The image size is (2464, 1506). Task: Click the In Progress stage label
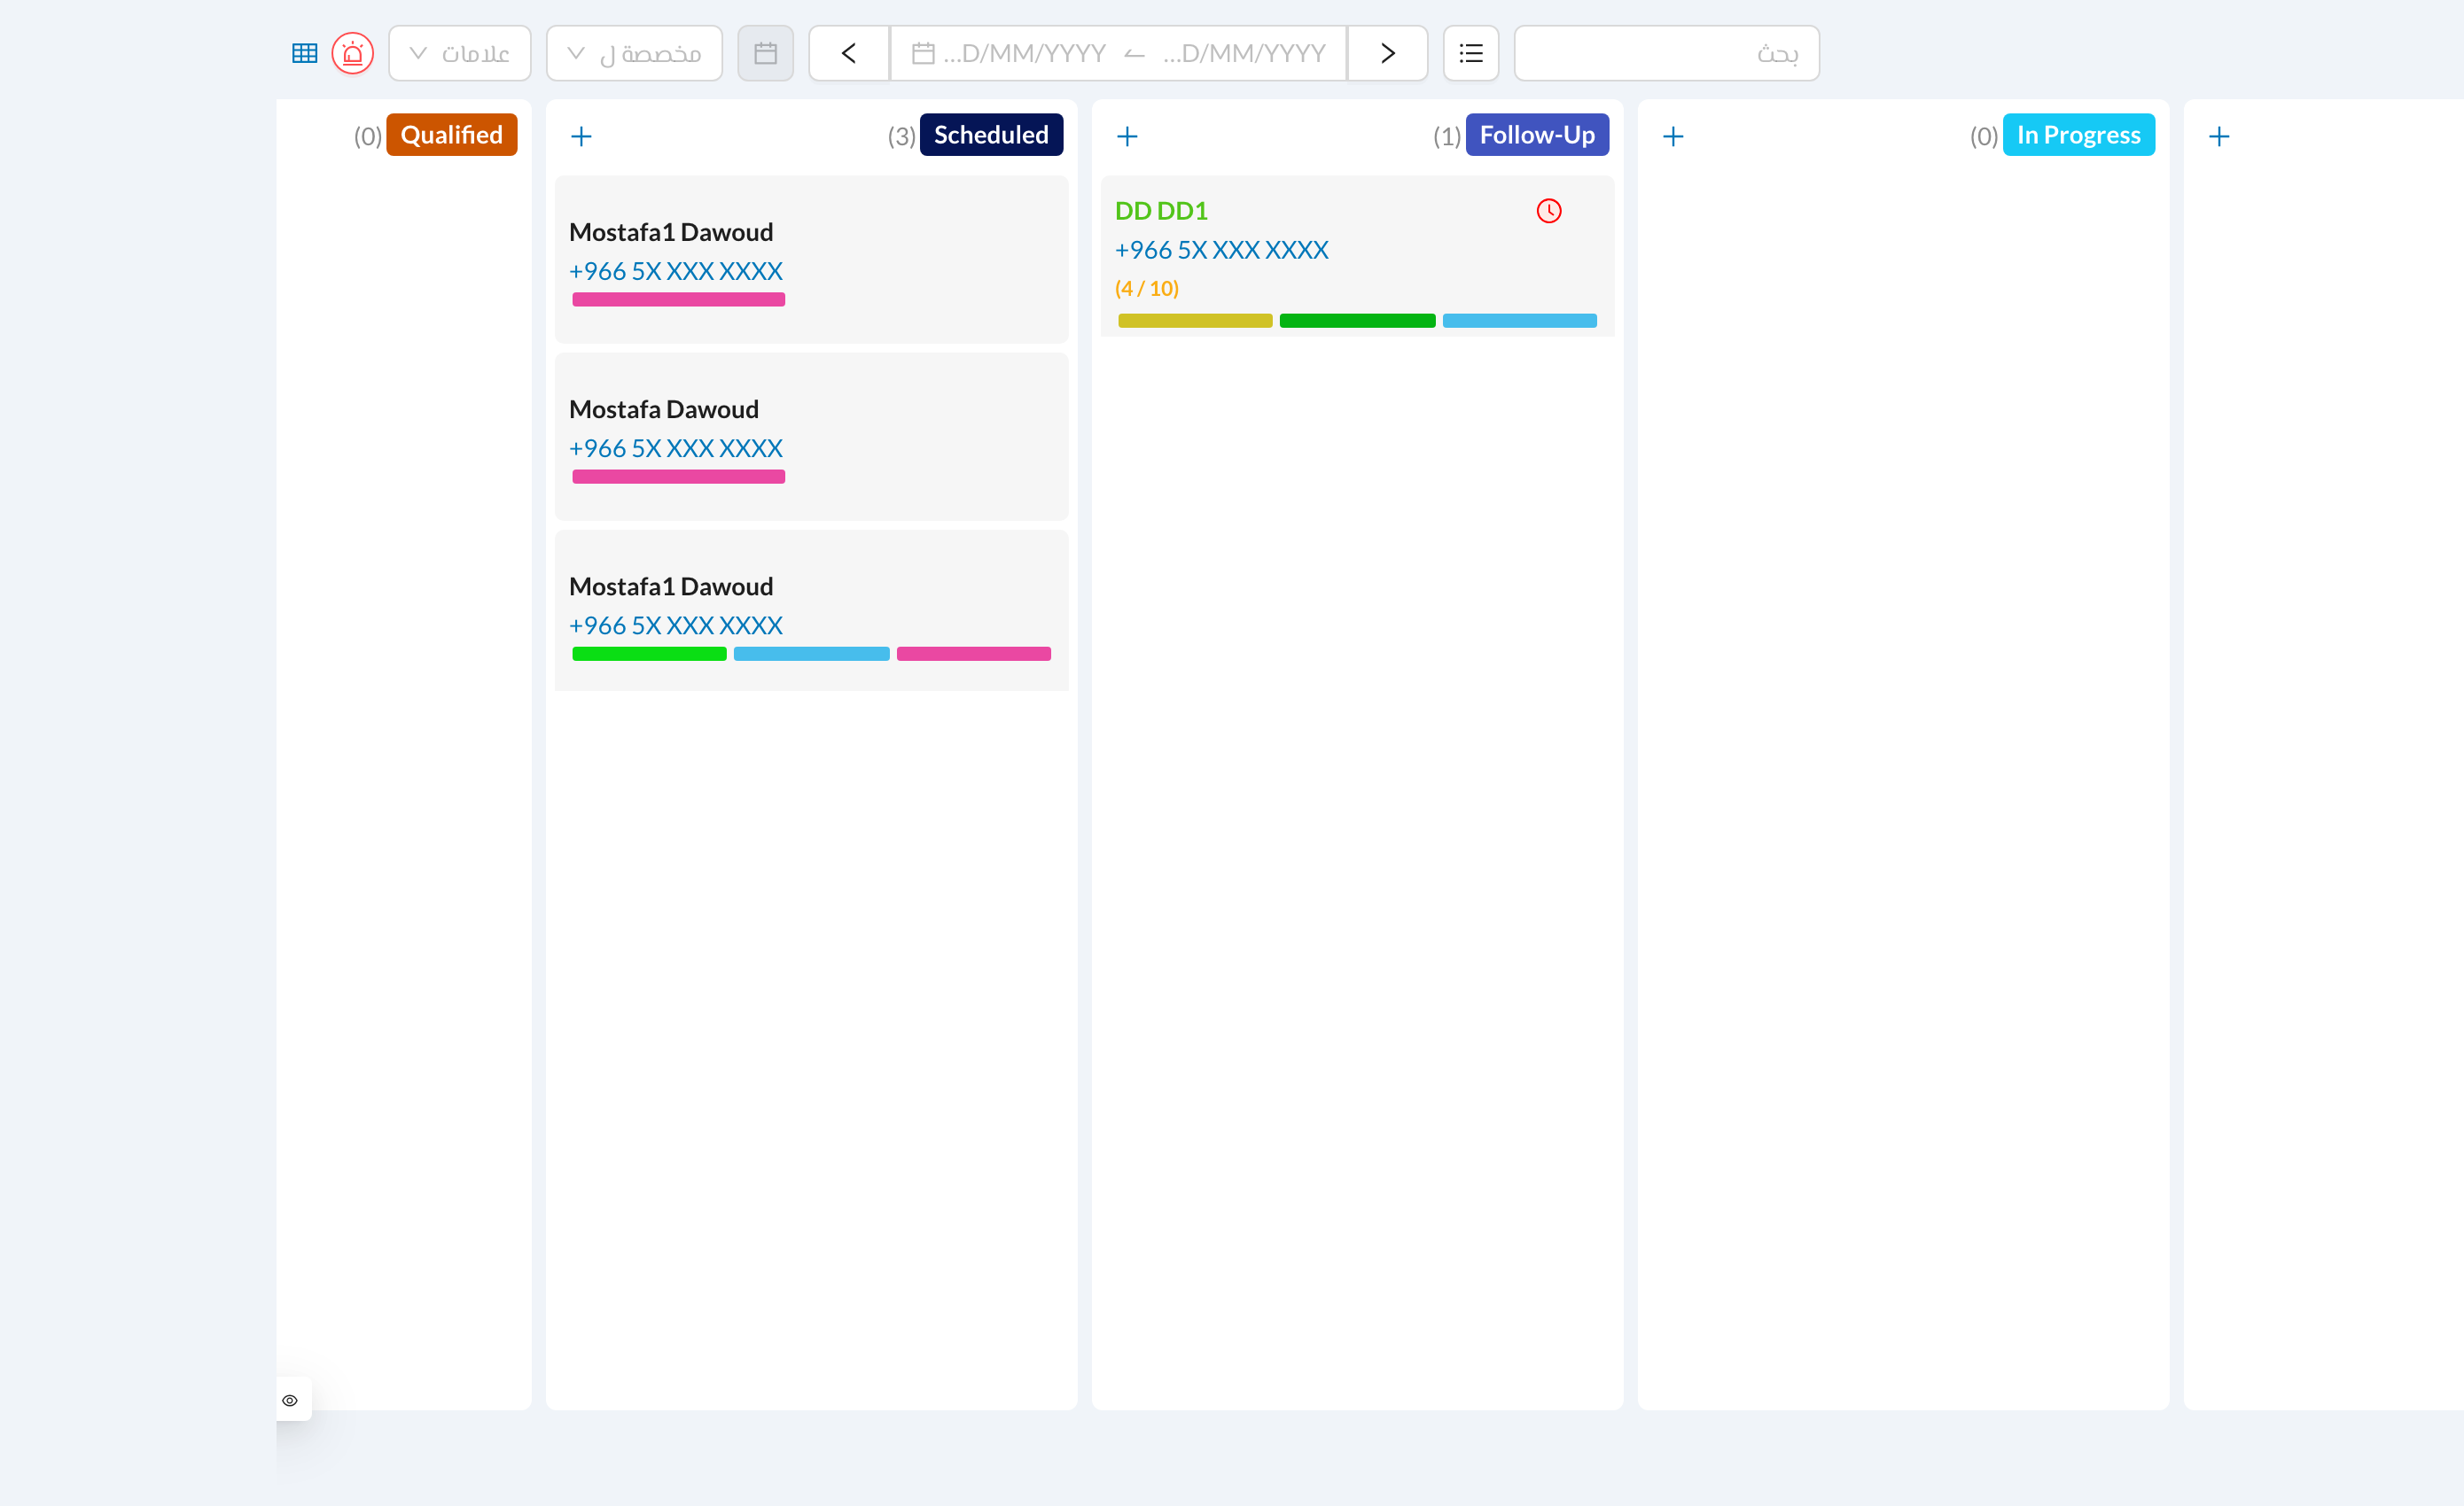click(2078, 135)
